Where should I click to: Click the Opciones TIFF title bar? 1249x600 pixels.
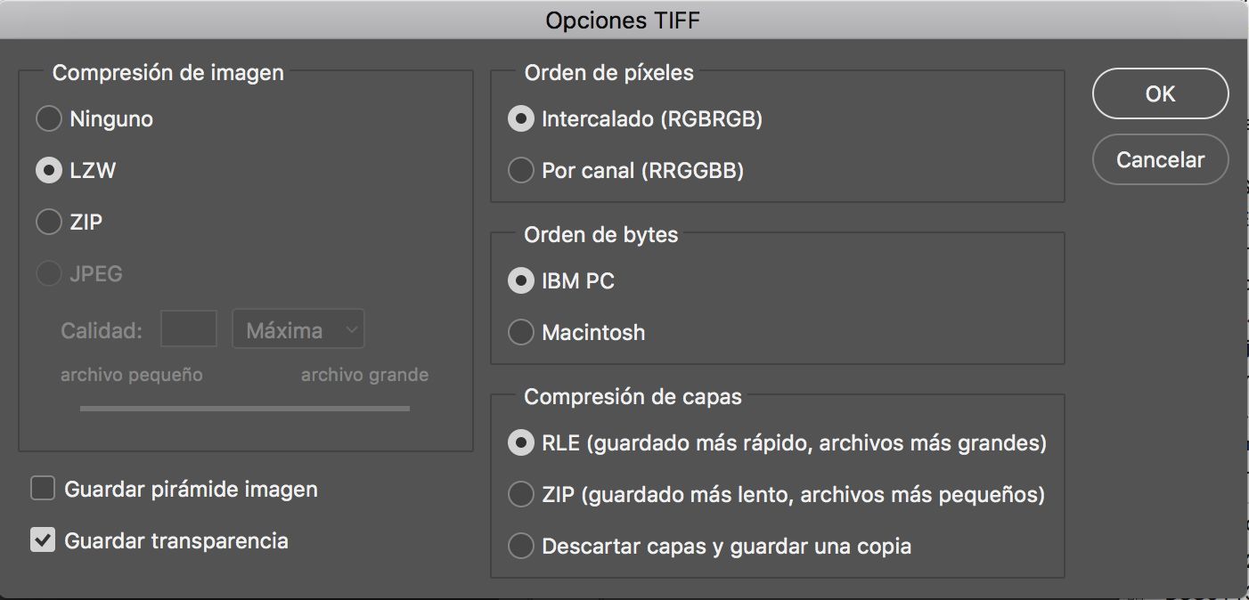pyautogui.click(x=624, y=20)
